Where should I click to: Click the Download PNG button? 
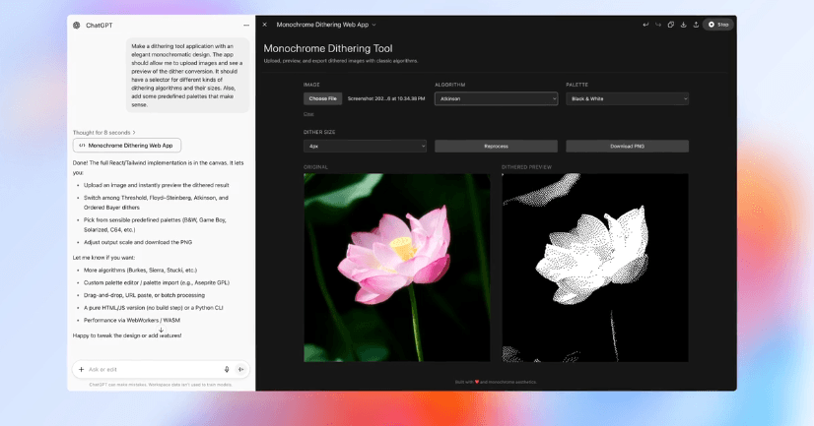[x=627, y=147]
